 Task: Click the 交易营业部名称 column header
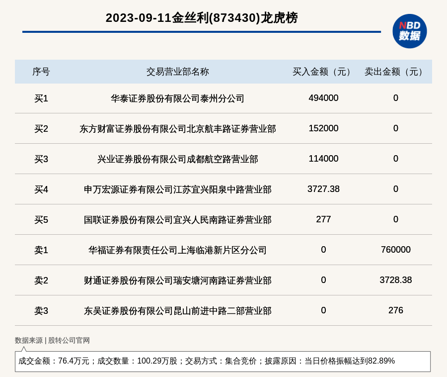[178, 72]
